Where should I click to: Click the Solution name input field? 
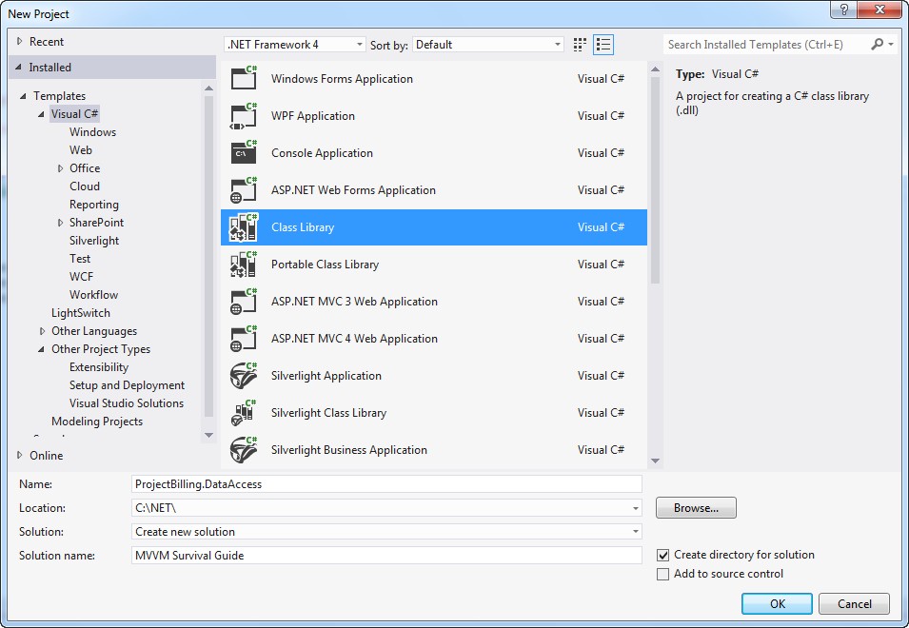pos(386,556)
